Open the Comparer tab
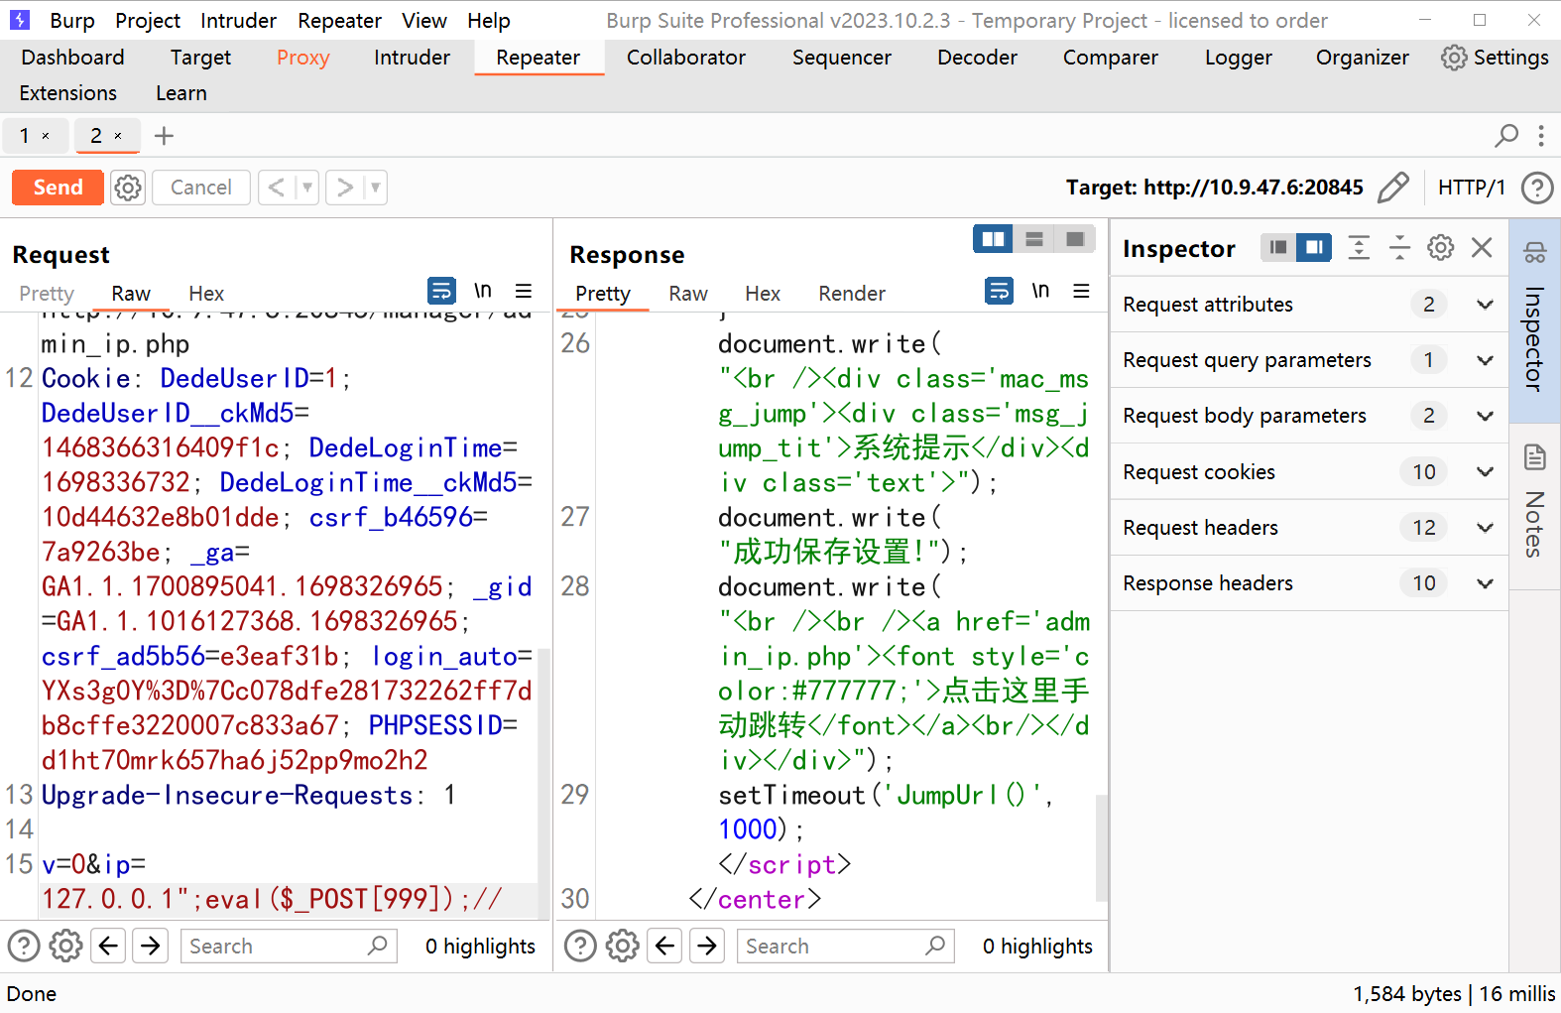This screenshot has width=1561, height=1013. 1110,58
